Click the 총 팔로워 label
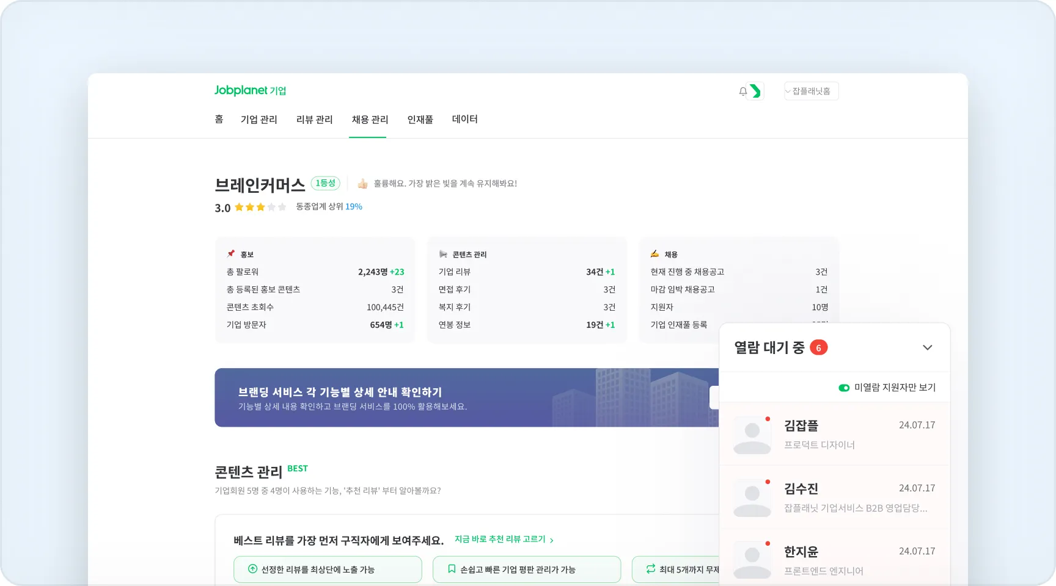 click(x=243, y=272)
